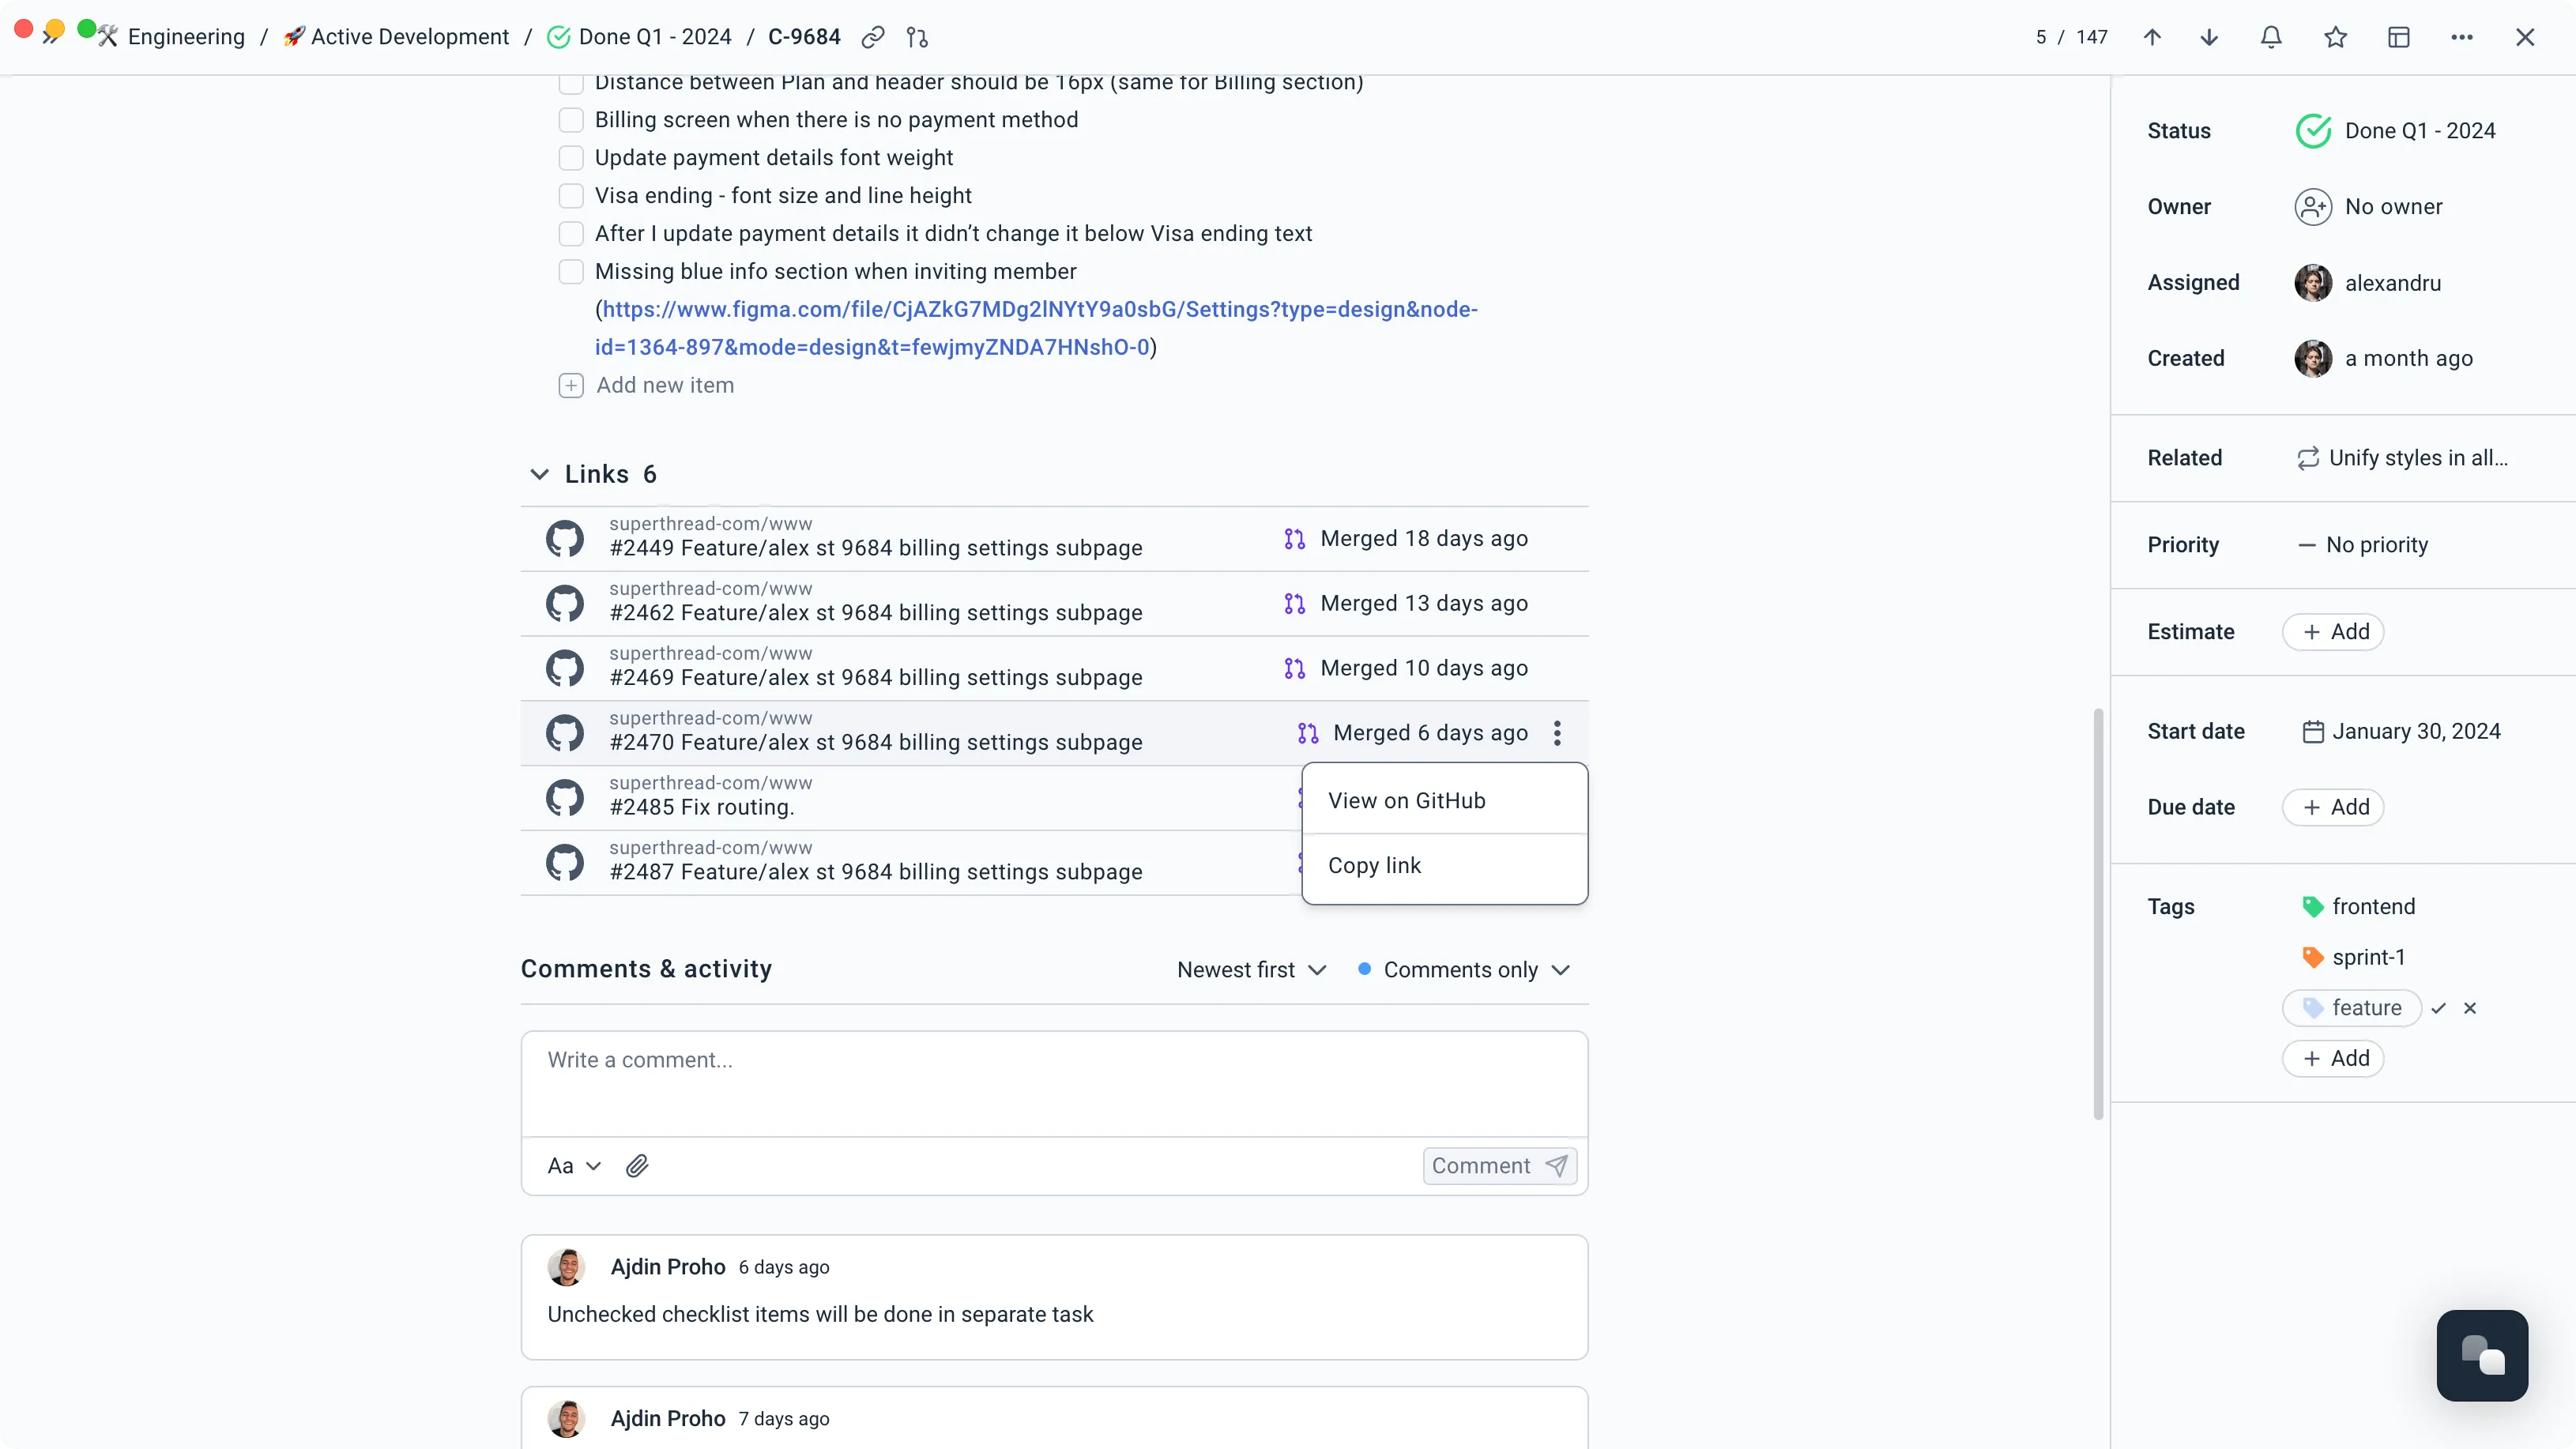This screenshot has height=1449, width=2576.
Task: Open the board view panel icon near notifications
Action: click(x=2399, y=37)
